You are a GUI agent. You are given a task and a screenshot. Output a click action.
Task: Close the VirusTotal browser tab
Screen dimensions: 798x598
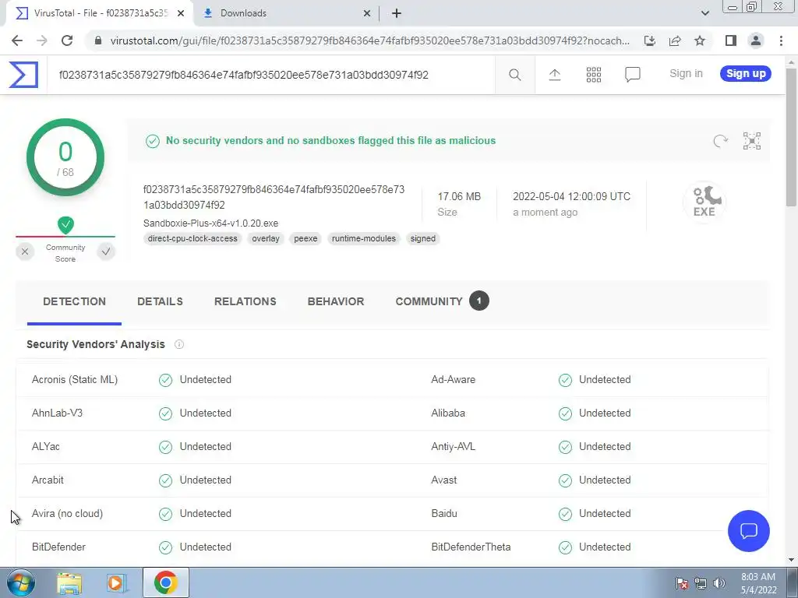click(181, 13)
